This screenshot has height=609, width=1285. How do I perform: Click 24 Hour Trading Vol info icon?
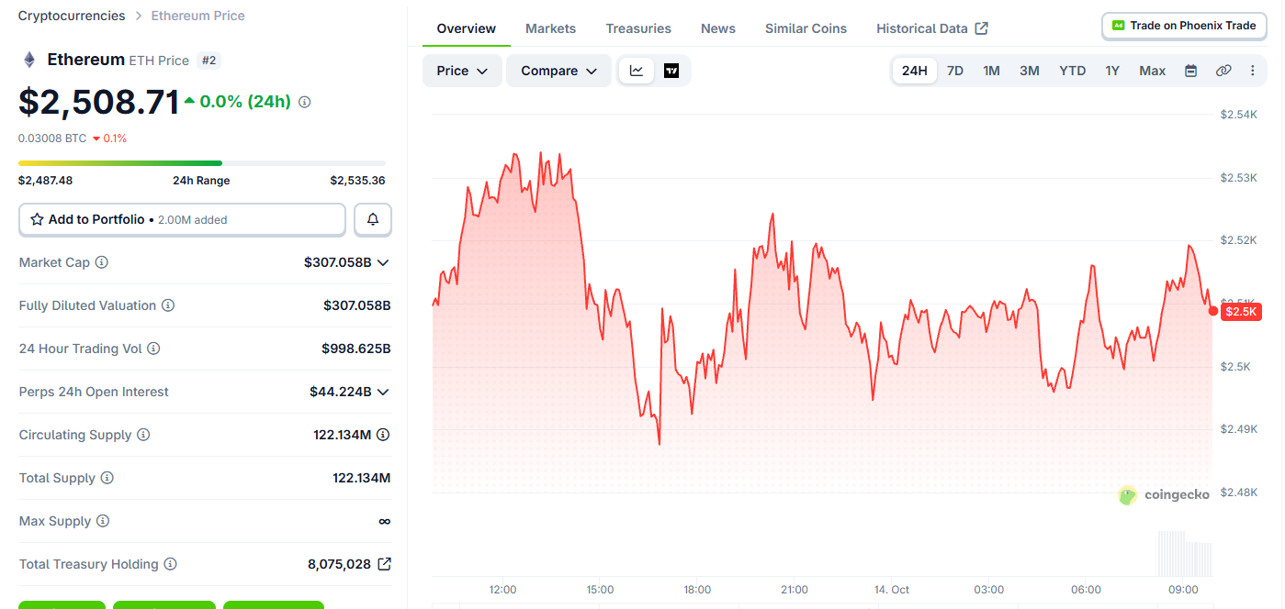(153, 349)
